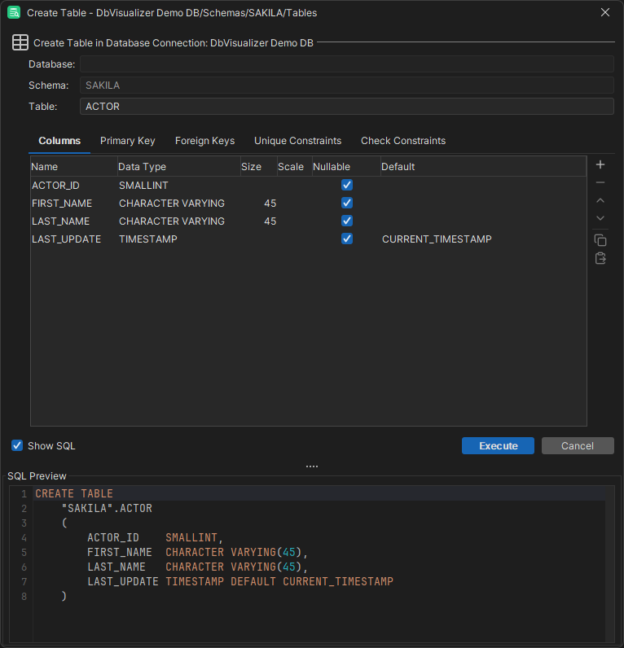The width and height of the screenshot is (624, 648).
Task: Click the Table name field containing ACTOR
Action: click(x=346, y=107)
